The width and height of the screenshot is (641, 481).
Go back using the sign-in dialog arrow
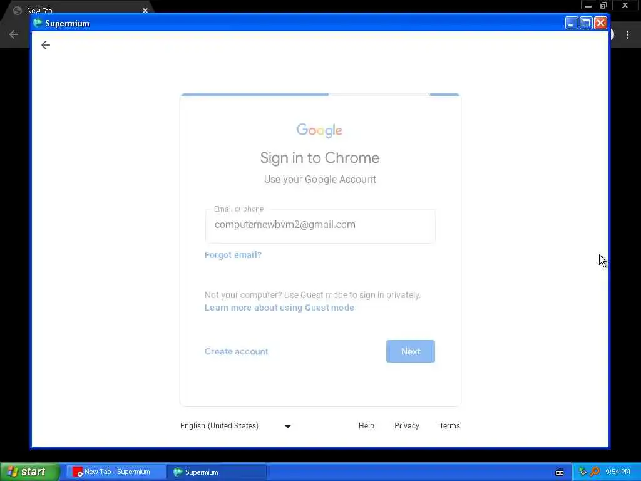tap(45, 45)
